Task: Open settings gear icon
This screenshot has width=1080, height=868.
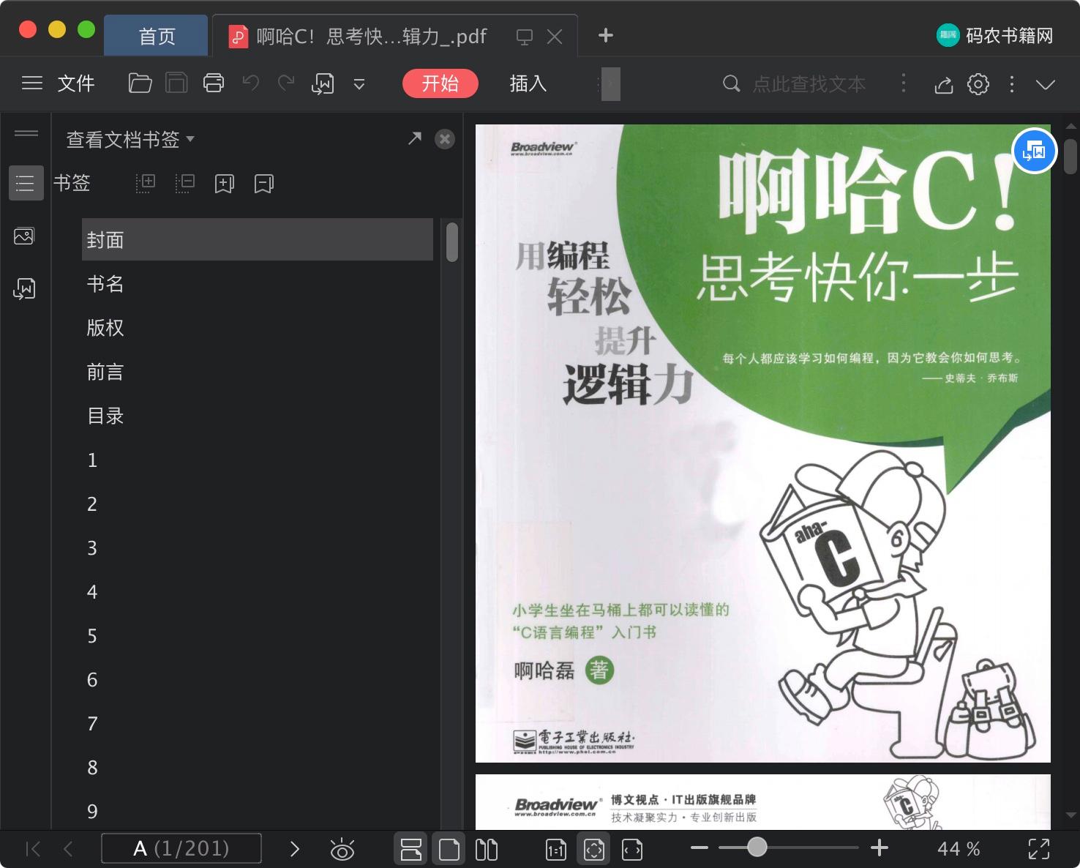Action: 978,84
